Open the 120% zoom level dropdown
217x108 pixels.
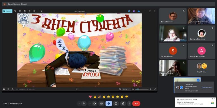(126, 89)
